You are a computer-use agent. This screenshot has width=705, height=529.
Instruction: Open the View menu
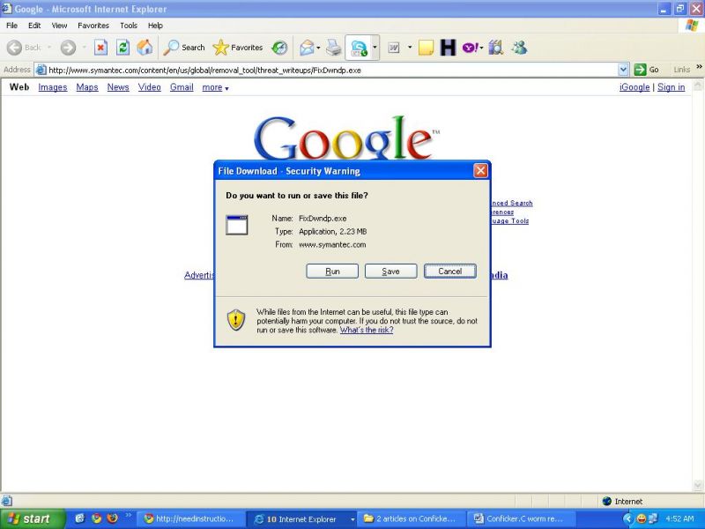pos(59,26)
